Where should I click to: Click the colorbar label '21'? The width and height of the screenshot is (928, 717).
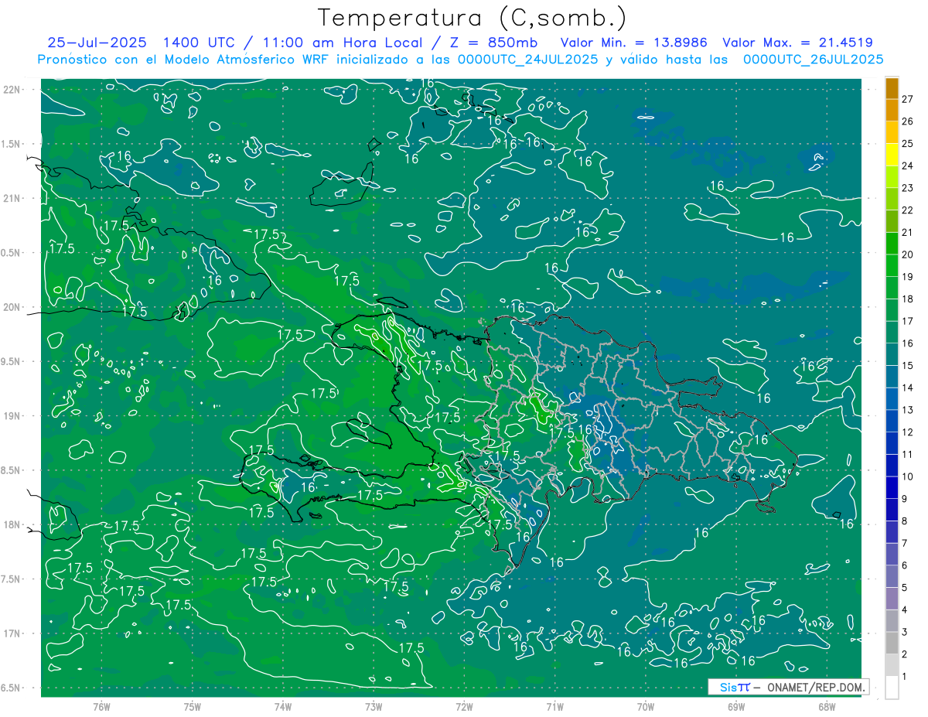coord(908,232)
